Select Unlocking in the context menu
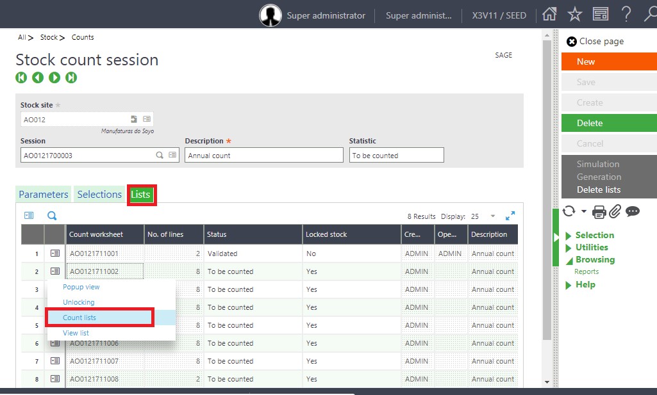This screenshot has width=657, height=395. (x=79, y=302)
